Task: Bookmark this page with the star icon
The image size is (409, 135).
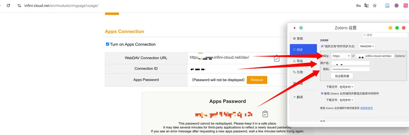Action: click(x=375, y=5)
